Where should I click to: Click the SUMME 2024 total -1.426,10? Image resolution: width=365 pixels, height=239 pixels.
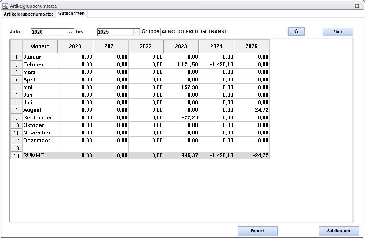[x=216, y=156]
